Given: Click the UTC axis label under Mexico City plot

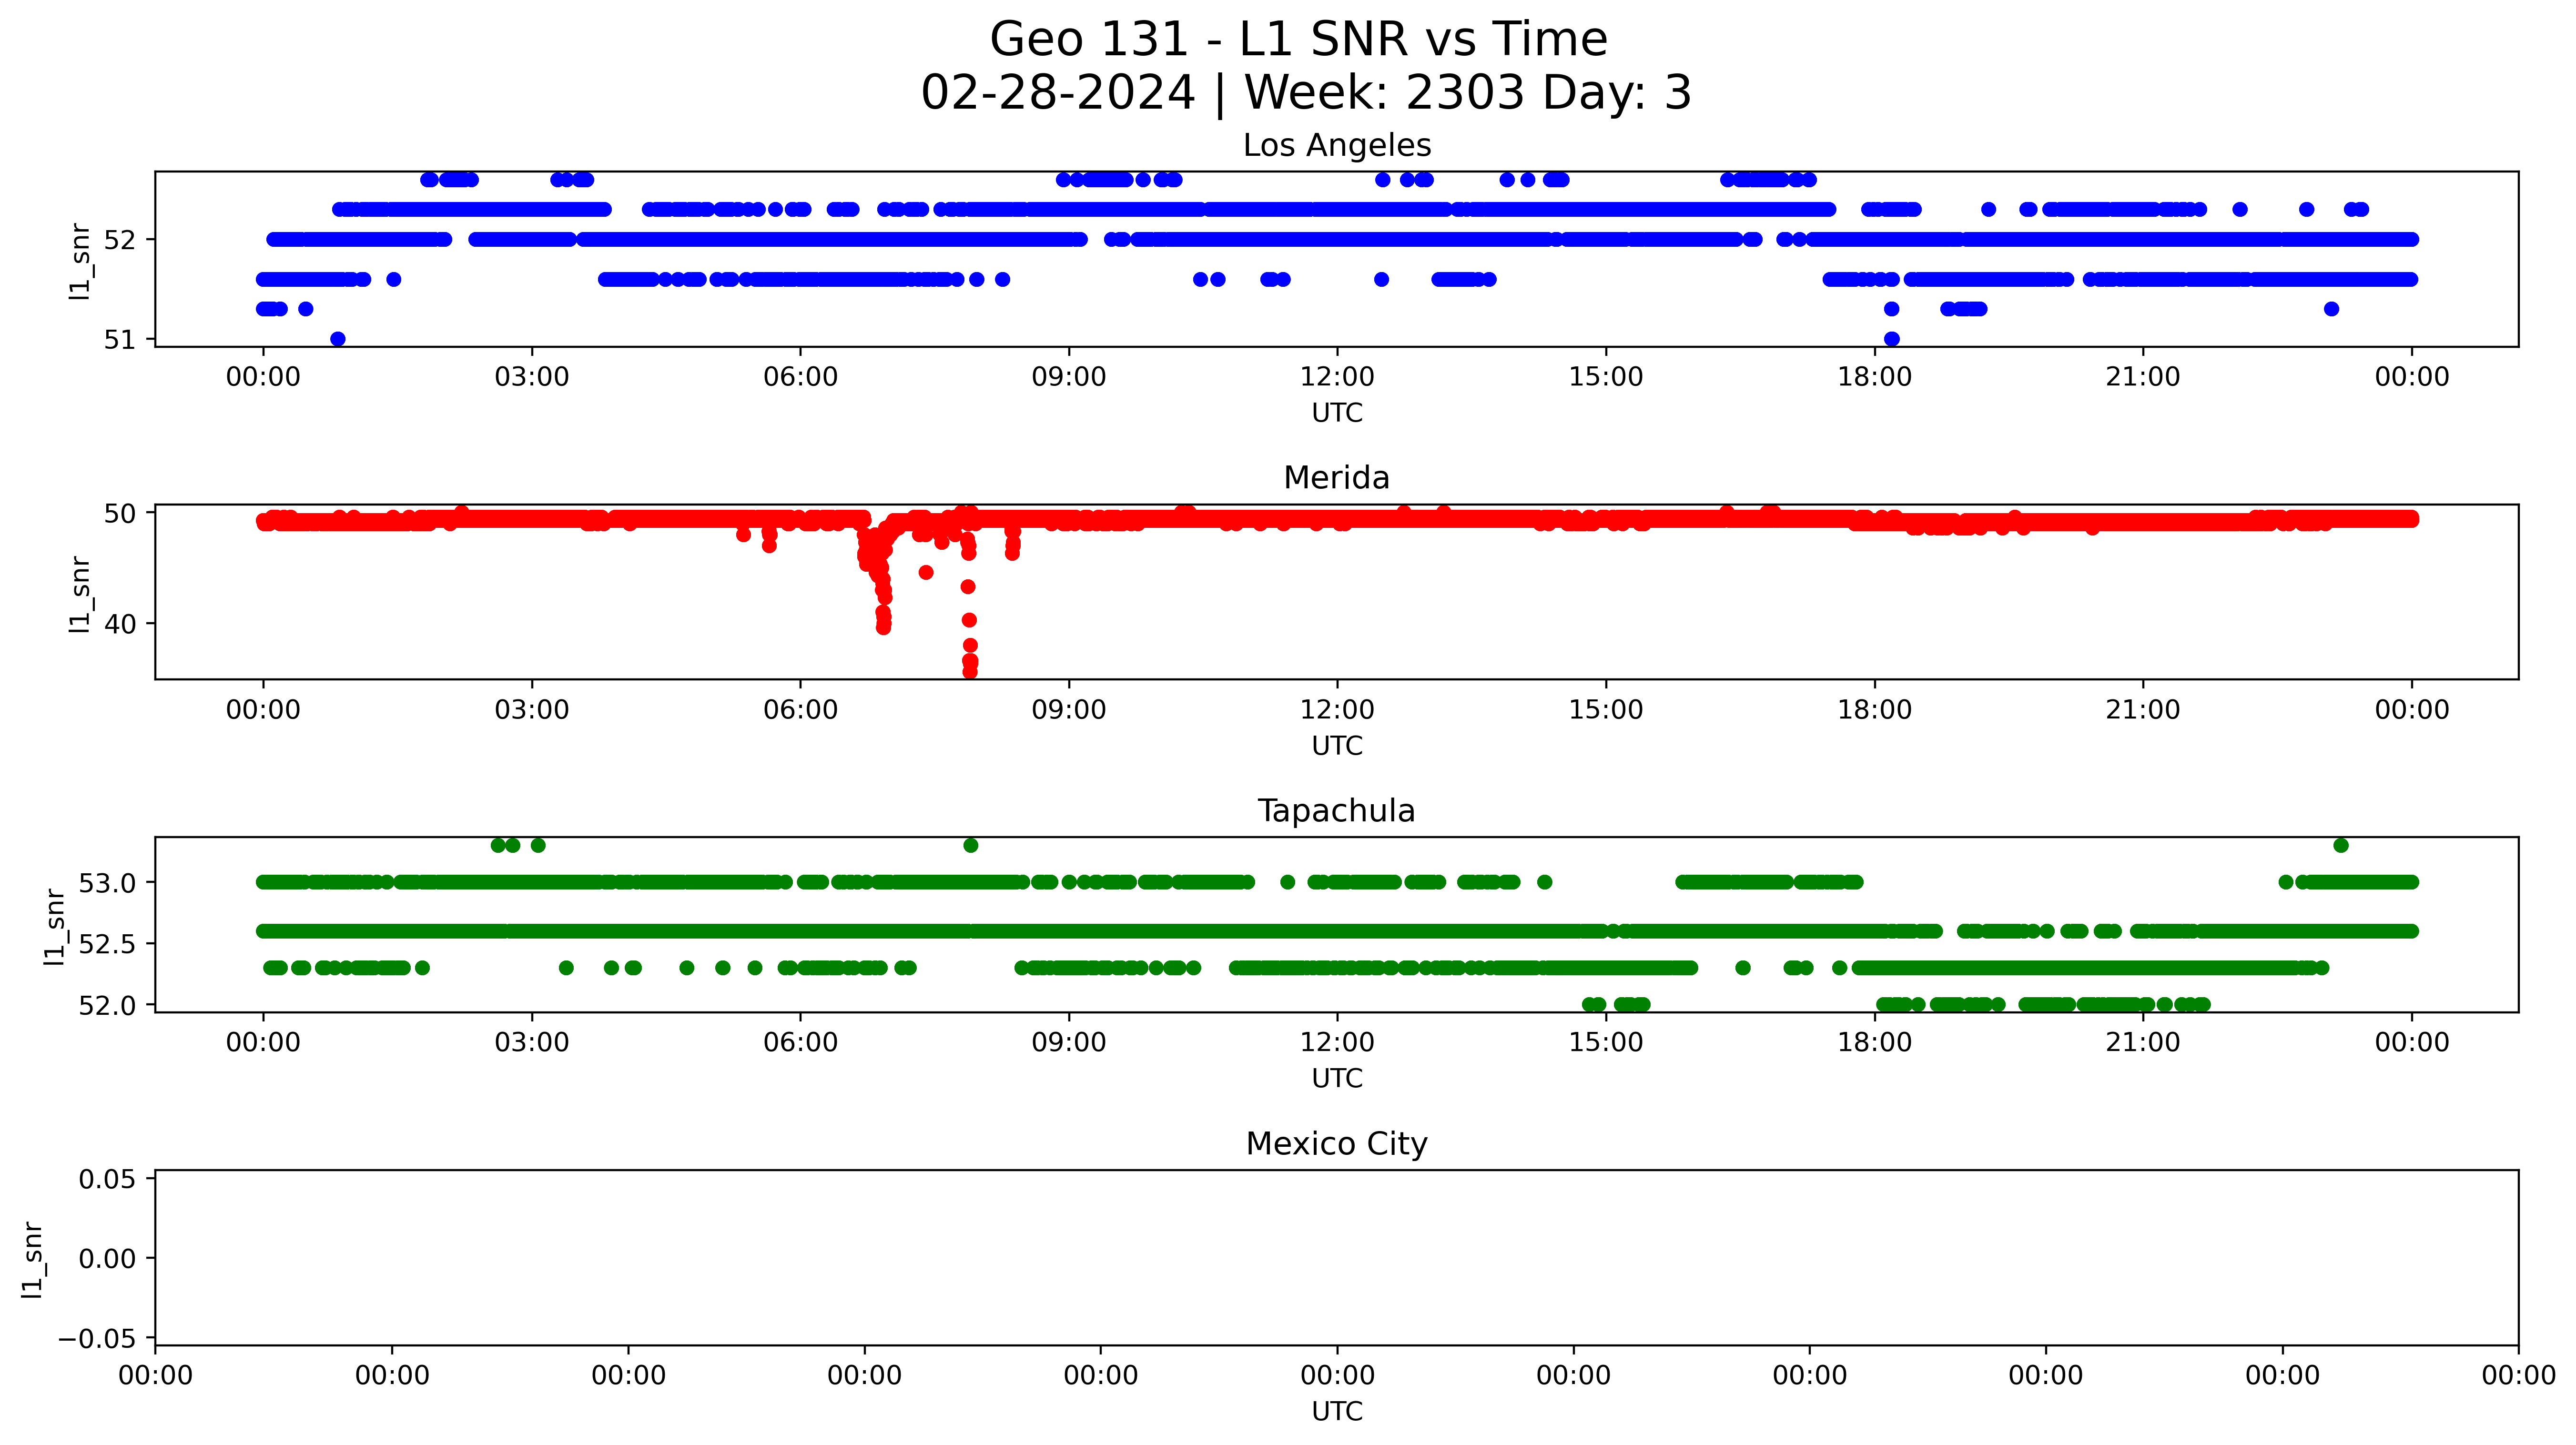Looking at the screenshot, I should point(1337,1412).
